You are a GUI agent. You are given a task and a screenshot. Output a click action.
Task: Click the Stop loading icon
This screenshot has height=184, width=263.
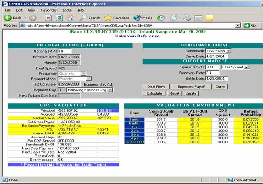[x=48, y=18]
